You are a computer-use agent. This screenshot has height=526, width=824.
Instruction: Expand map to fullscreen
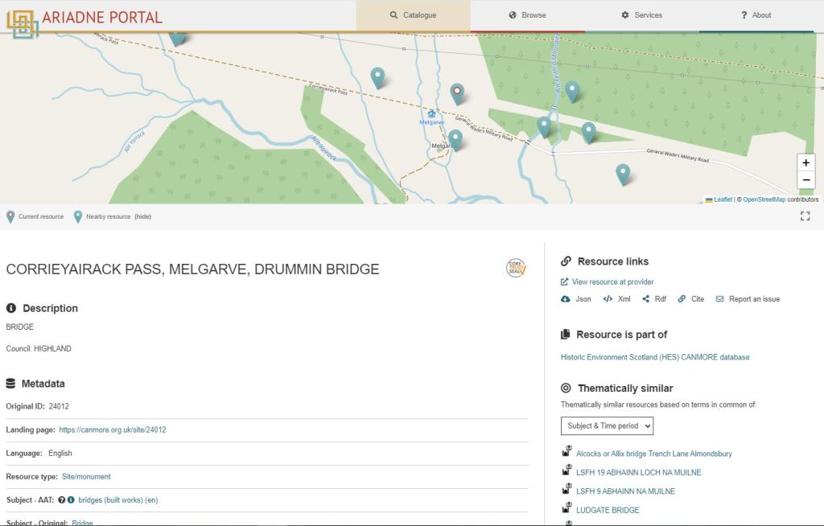tap(805, 216)
